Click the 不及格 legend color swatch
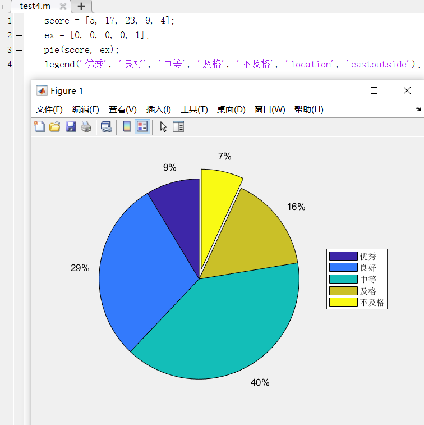The width and height of the screenshot is (424, 425). pyautogui.click(x=343, y=302)
